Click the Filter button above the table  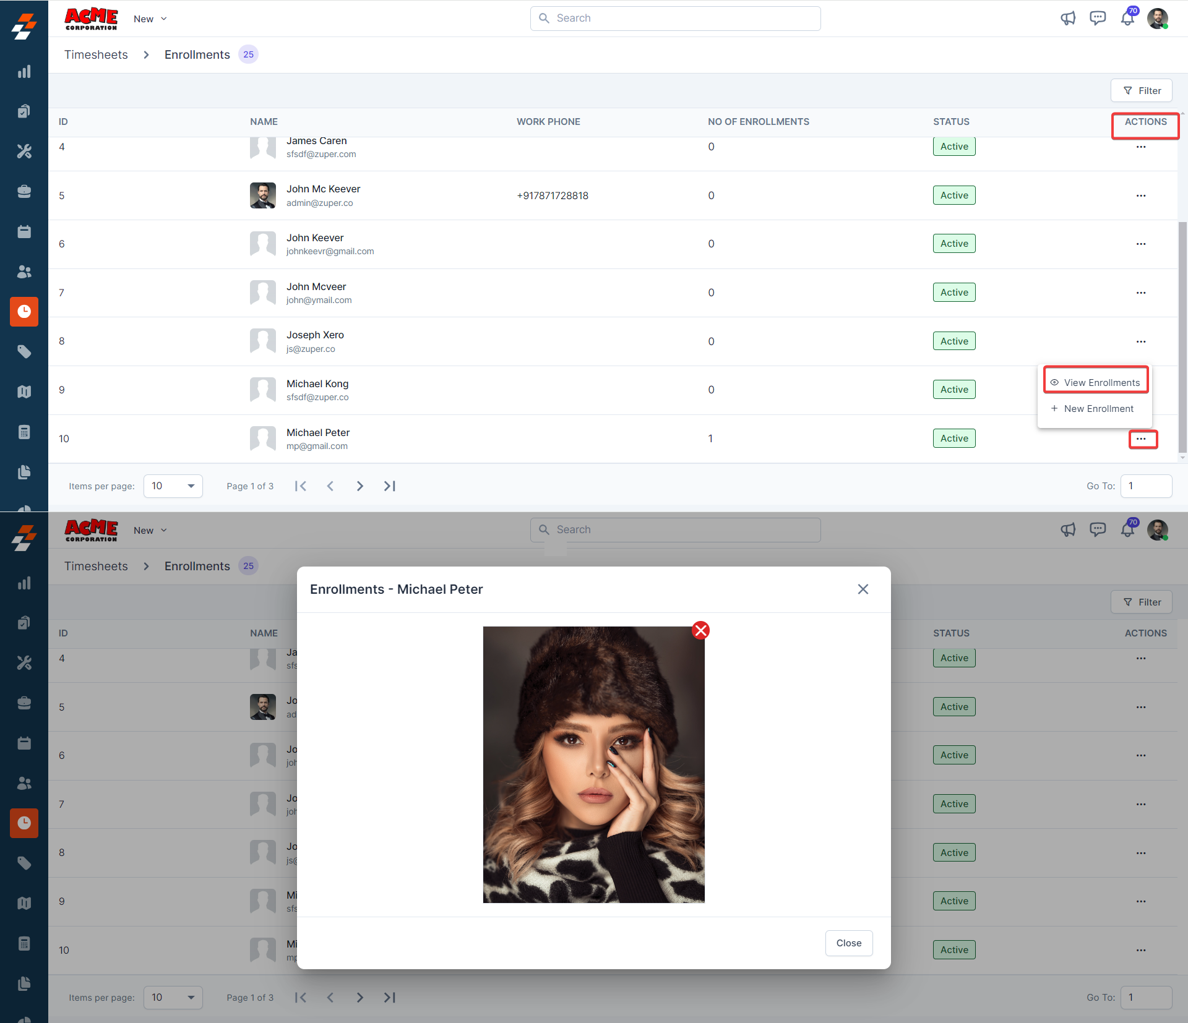1142,91
